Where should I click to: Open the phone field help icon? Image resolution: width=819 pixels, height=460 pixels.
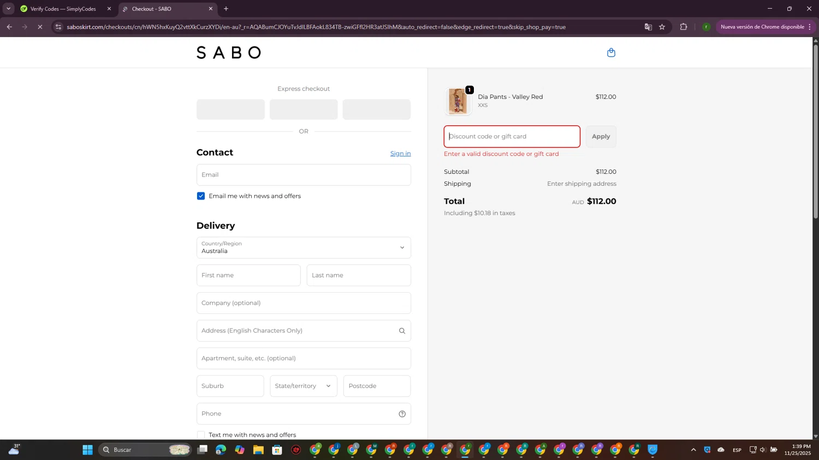[x=402, y=414]
